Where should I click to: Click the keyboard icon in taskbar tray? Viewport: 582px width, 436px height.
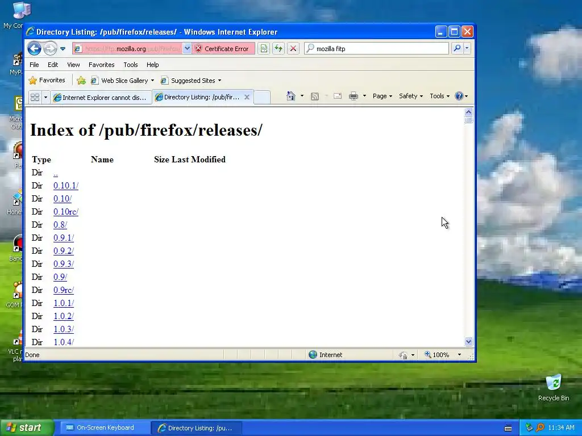tap(508, 428)
